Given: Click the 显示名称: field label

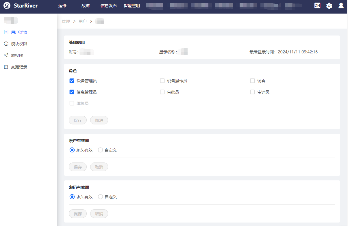Looking at the screenshot, I should click(168, 52).
